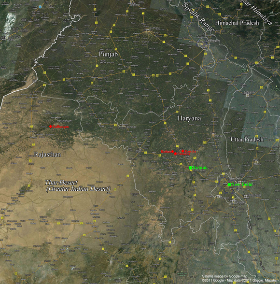Select the Karsola red diamond marker
This screenshot has width=280, height=284.
[x=183, y=151]
